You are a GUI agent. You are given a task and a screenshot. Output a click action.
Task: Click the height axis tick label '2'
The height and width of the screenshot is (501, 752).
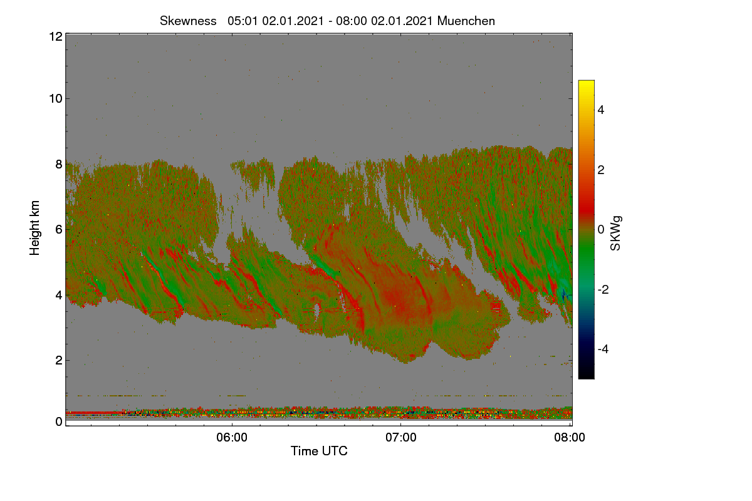tap(59, 360)
